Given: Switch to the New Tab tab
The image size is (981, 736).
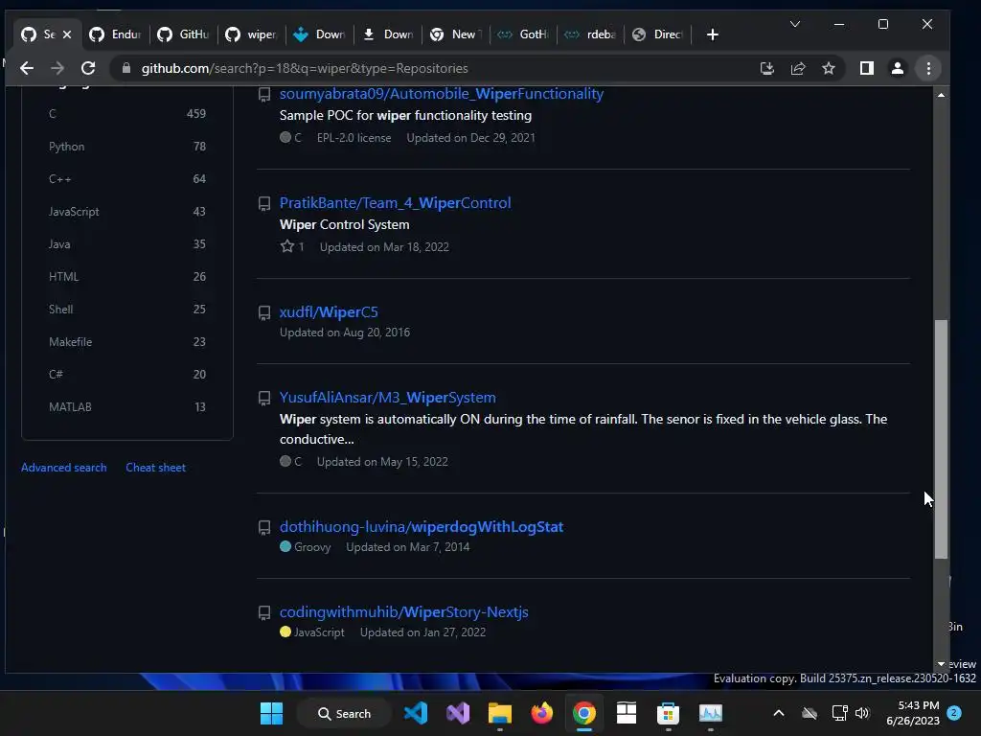Looking at the screenshot, I should (455, 34).
